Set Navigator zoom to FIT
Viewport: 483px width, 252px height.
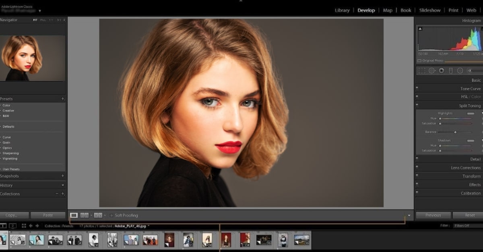35,20
